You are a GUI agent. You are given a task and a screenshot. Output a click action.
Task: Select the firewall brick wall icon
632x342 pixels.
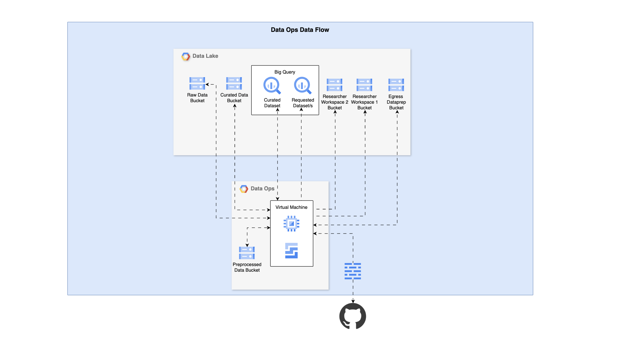[353, 271]
